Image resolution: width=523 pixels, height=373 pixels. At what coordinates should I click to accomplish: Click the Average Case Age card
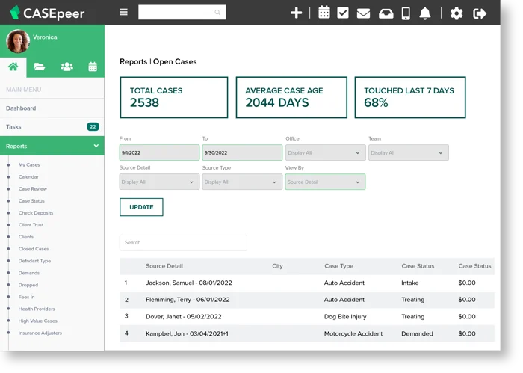pos(291,97)
